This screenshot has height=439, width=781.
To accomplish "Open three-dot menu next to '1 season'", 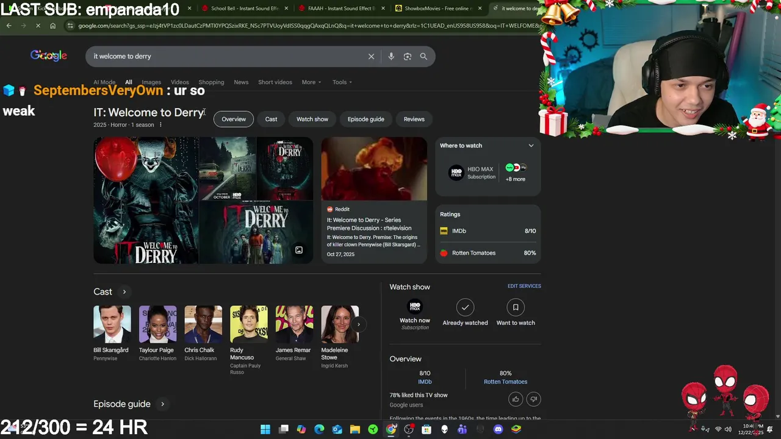I will 160,125.
